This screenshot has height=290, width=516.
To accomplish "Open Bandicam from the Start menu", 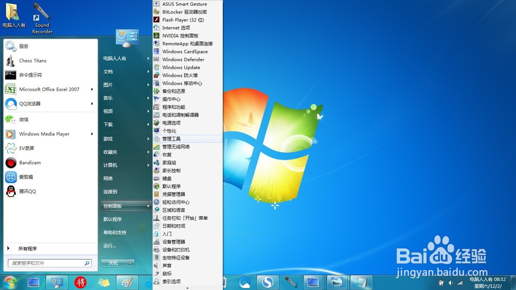I will pyautogui.click(x=51, y=163).
